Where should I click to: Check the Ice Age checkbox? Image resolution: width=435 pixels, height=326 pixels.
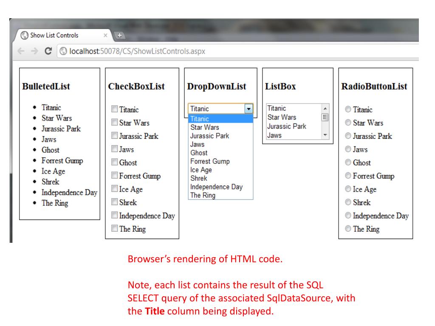[x=114, y=188]
